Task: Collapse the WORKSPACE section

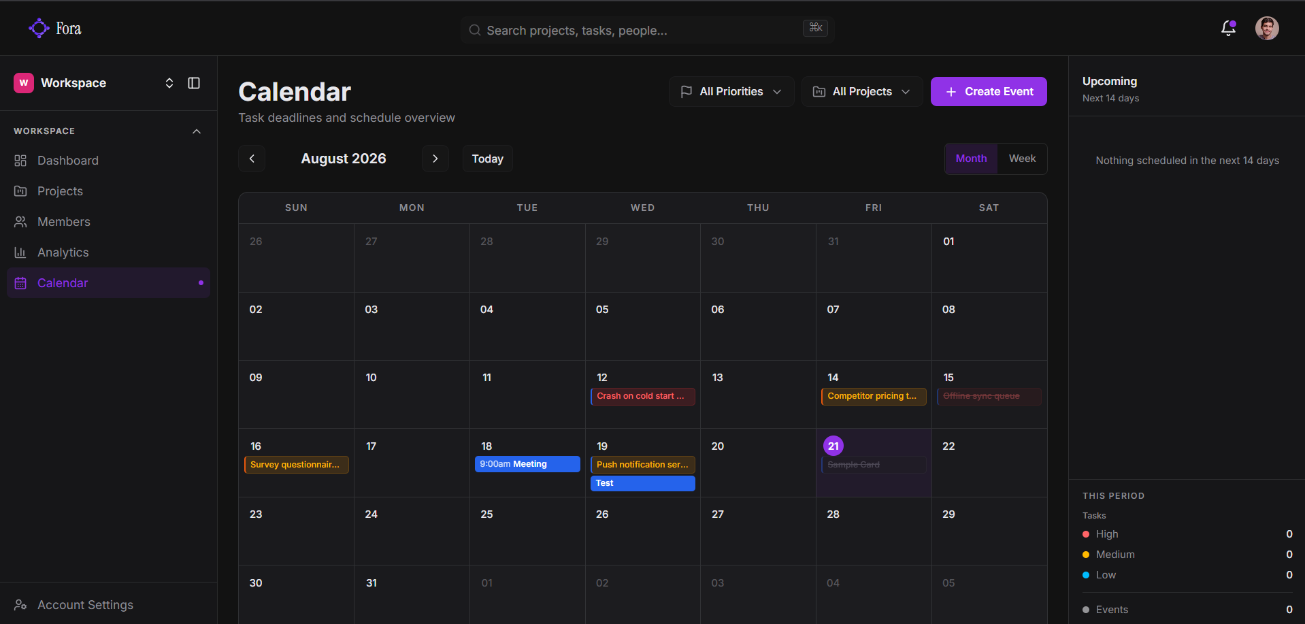Action: click(197, 131)
